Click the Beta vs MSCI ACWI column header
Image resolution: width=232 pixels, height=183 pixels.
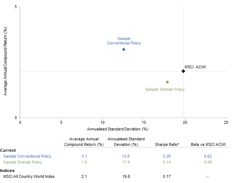pyautogui.click(x=207, y=144)
